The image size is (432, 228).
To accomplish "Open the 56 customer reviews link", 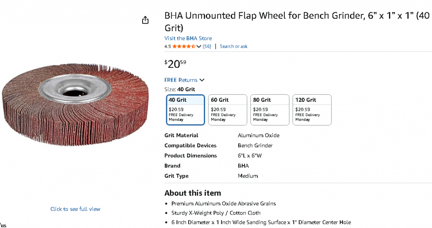I will [x=207, y=46].
